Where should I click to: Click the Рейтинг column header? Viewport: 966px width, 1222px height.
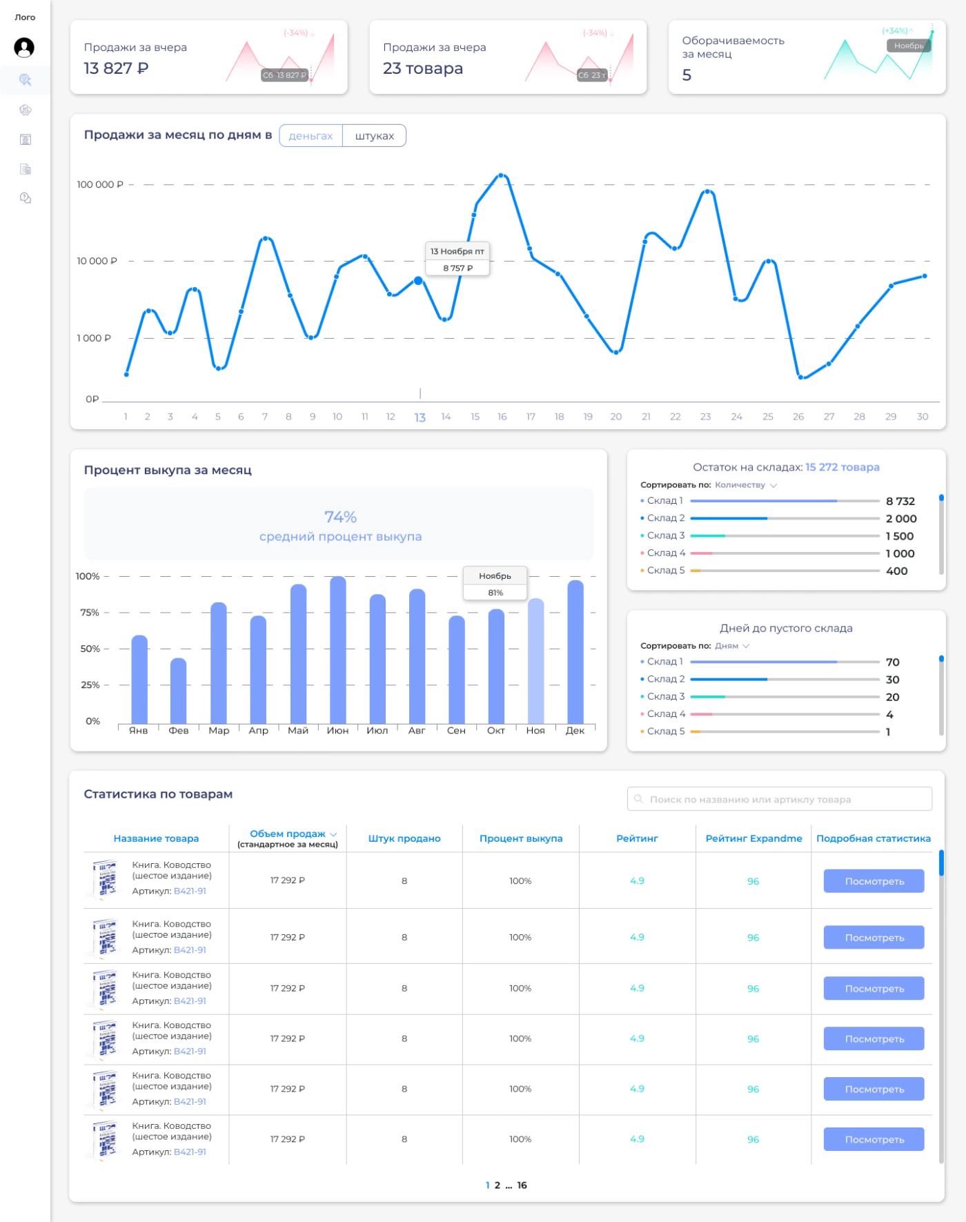637,838
